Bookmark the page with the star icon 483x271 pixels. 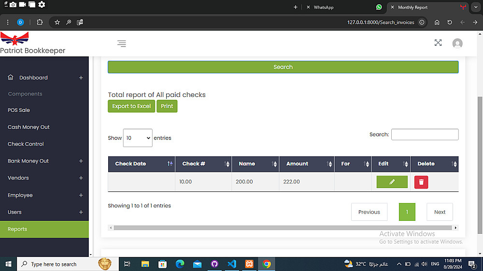[x=57, y=22]
